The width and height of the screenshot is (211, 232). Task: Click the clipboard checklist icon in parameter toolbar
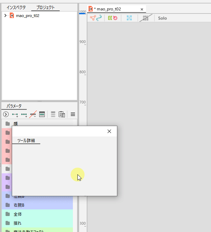click(x=62, y=114)
